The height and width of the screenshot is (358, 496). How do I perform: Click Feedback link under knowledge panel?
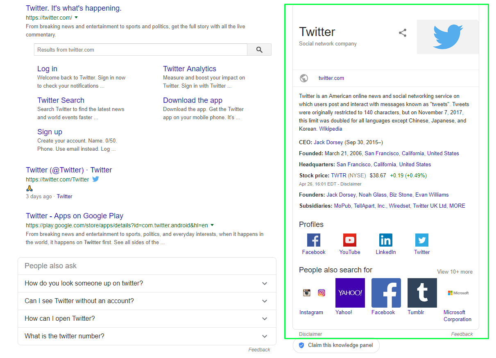point(462,334)
